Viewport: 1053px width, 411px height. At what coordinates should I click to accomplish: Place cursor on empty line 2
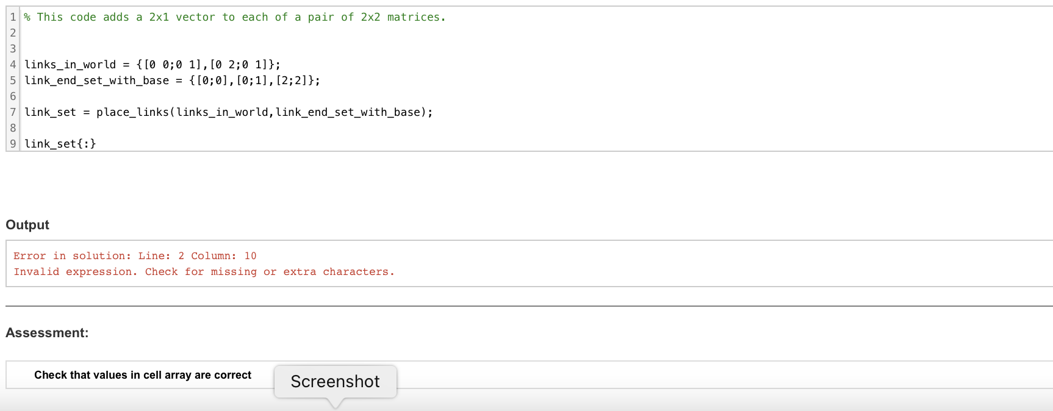537,33
